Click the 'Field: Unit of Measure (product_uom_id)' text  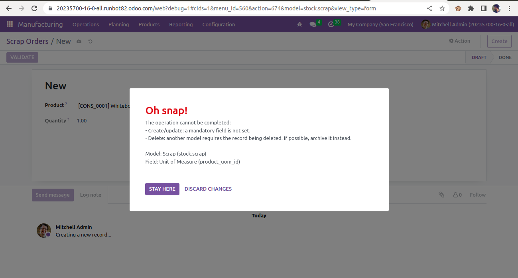click(x=193, y=162)
